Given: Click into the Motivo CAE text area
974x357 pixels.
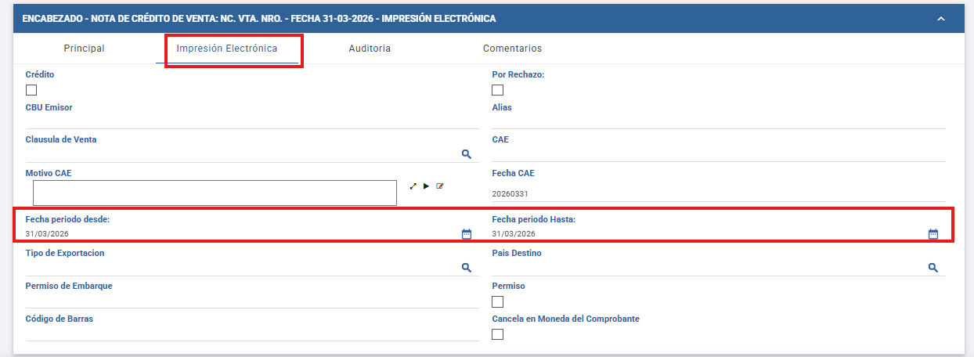Looking at the screenshot, I should tap(215, 193).
